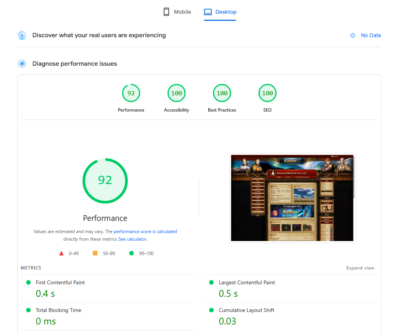This screenshot has width=402, height=334.
Task: Click the Diagnose performance issues icon
Action: [22, 64]
